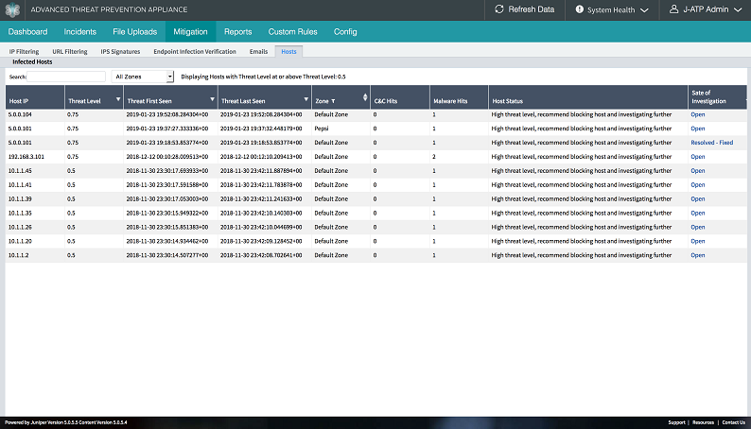
Task: Click the J-ATP Admin user icon
Action: [672, 10]
